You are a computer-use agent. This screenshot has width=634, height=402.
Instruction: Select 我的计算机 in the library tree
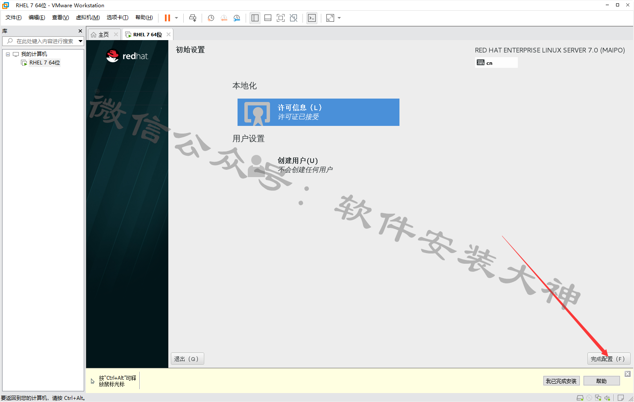pos(34,54)
